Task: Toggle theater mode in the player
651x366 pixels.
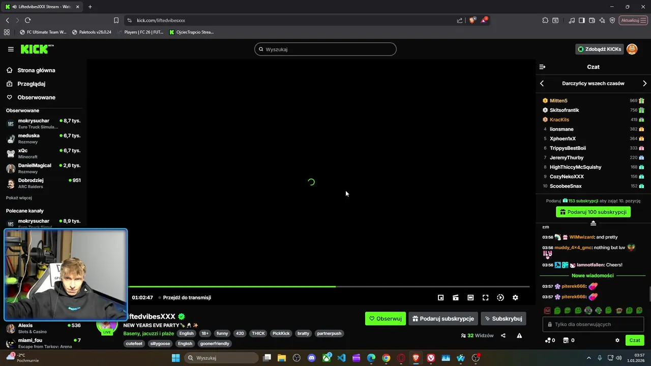Action: pyautogui.click(x=470, y=298)
